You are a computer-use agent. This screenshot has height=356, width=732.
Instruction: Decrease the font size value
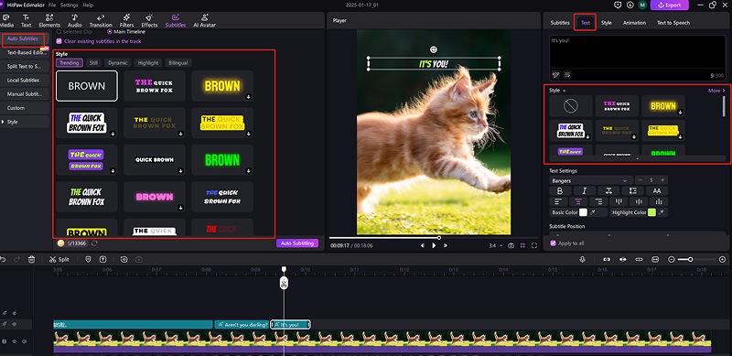point(640,180)
